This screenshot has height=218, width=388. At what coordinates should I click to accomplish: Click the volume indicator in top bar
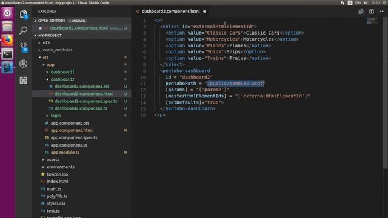tap(366, 2)
